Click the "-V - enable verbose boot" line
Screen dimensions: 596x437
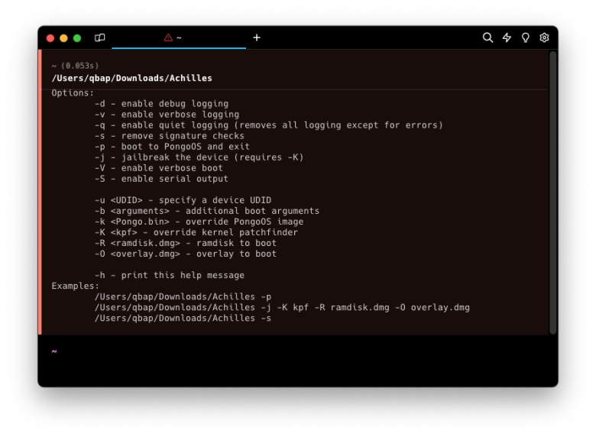158,168
